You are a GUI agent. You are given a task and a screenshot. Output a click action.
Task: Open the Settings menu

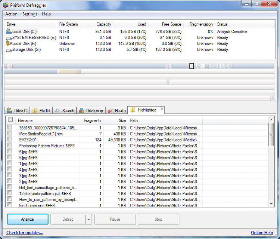click(x=29, y=14)
